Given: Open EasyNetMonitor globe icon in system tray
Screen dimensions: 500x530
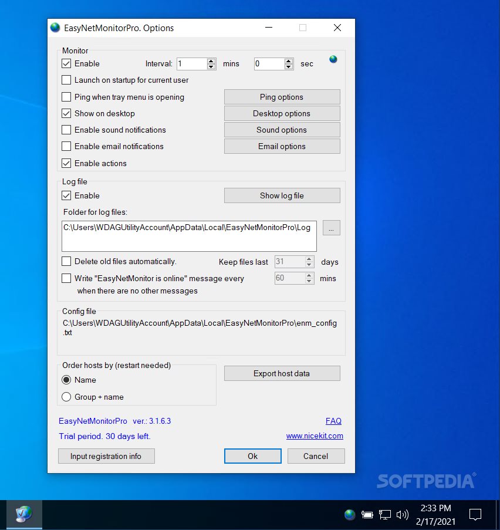Looking at the screenshot, I should pos(350,515).
